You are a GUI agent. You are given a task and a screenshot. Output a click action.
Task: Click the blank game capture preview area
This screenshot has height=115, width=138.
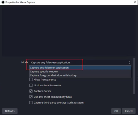pyautogui.click(x=69, y=31)
